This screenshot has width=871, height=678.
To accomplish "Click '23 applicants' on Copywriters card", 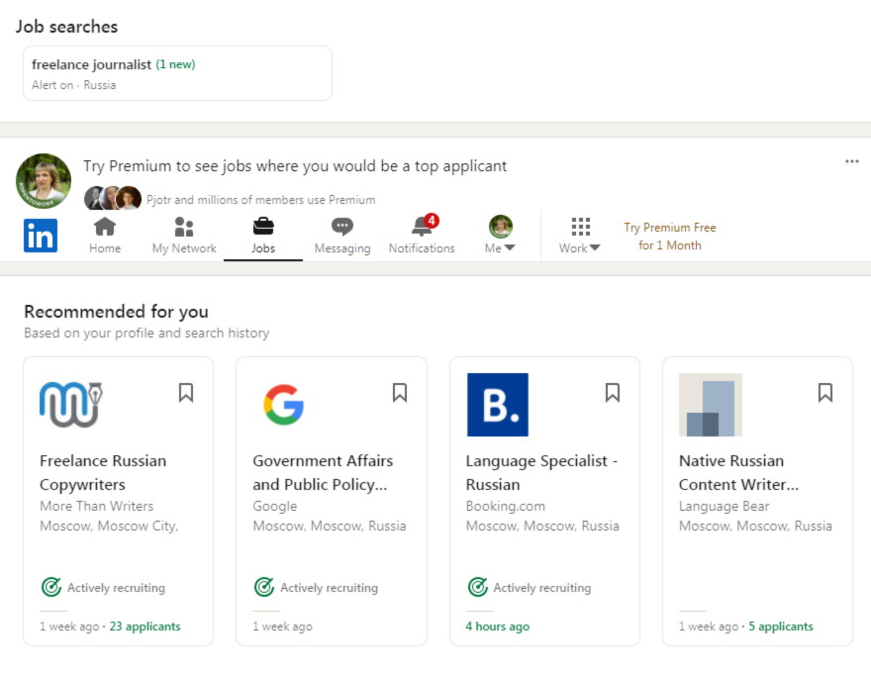I will click(145, 627).
